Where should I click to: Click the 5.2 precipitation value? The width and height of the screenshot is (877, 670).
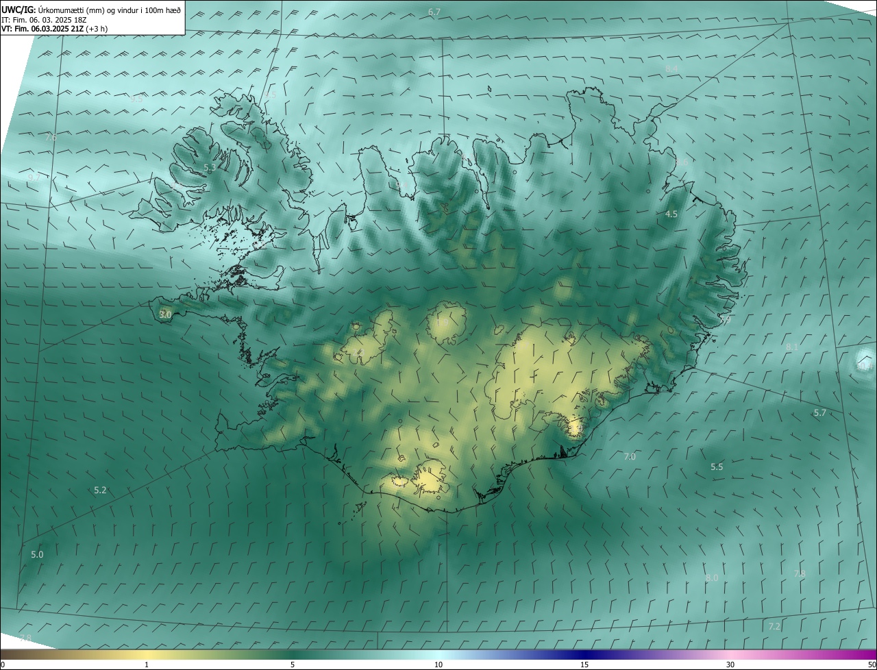point(100,490)
